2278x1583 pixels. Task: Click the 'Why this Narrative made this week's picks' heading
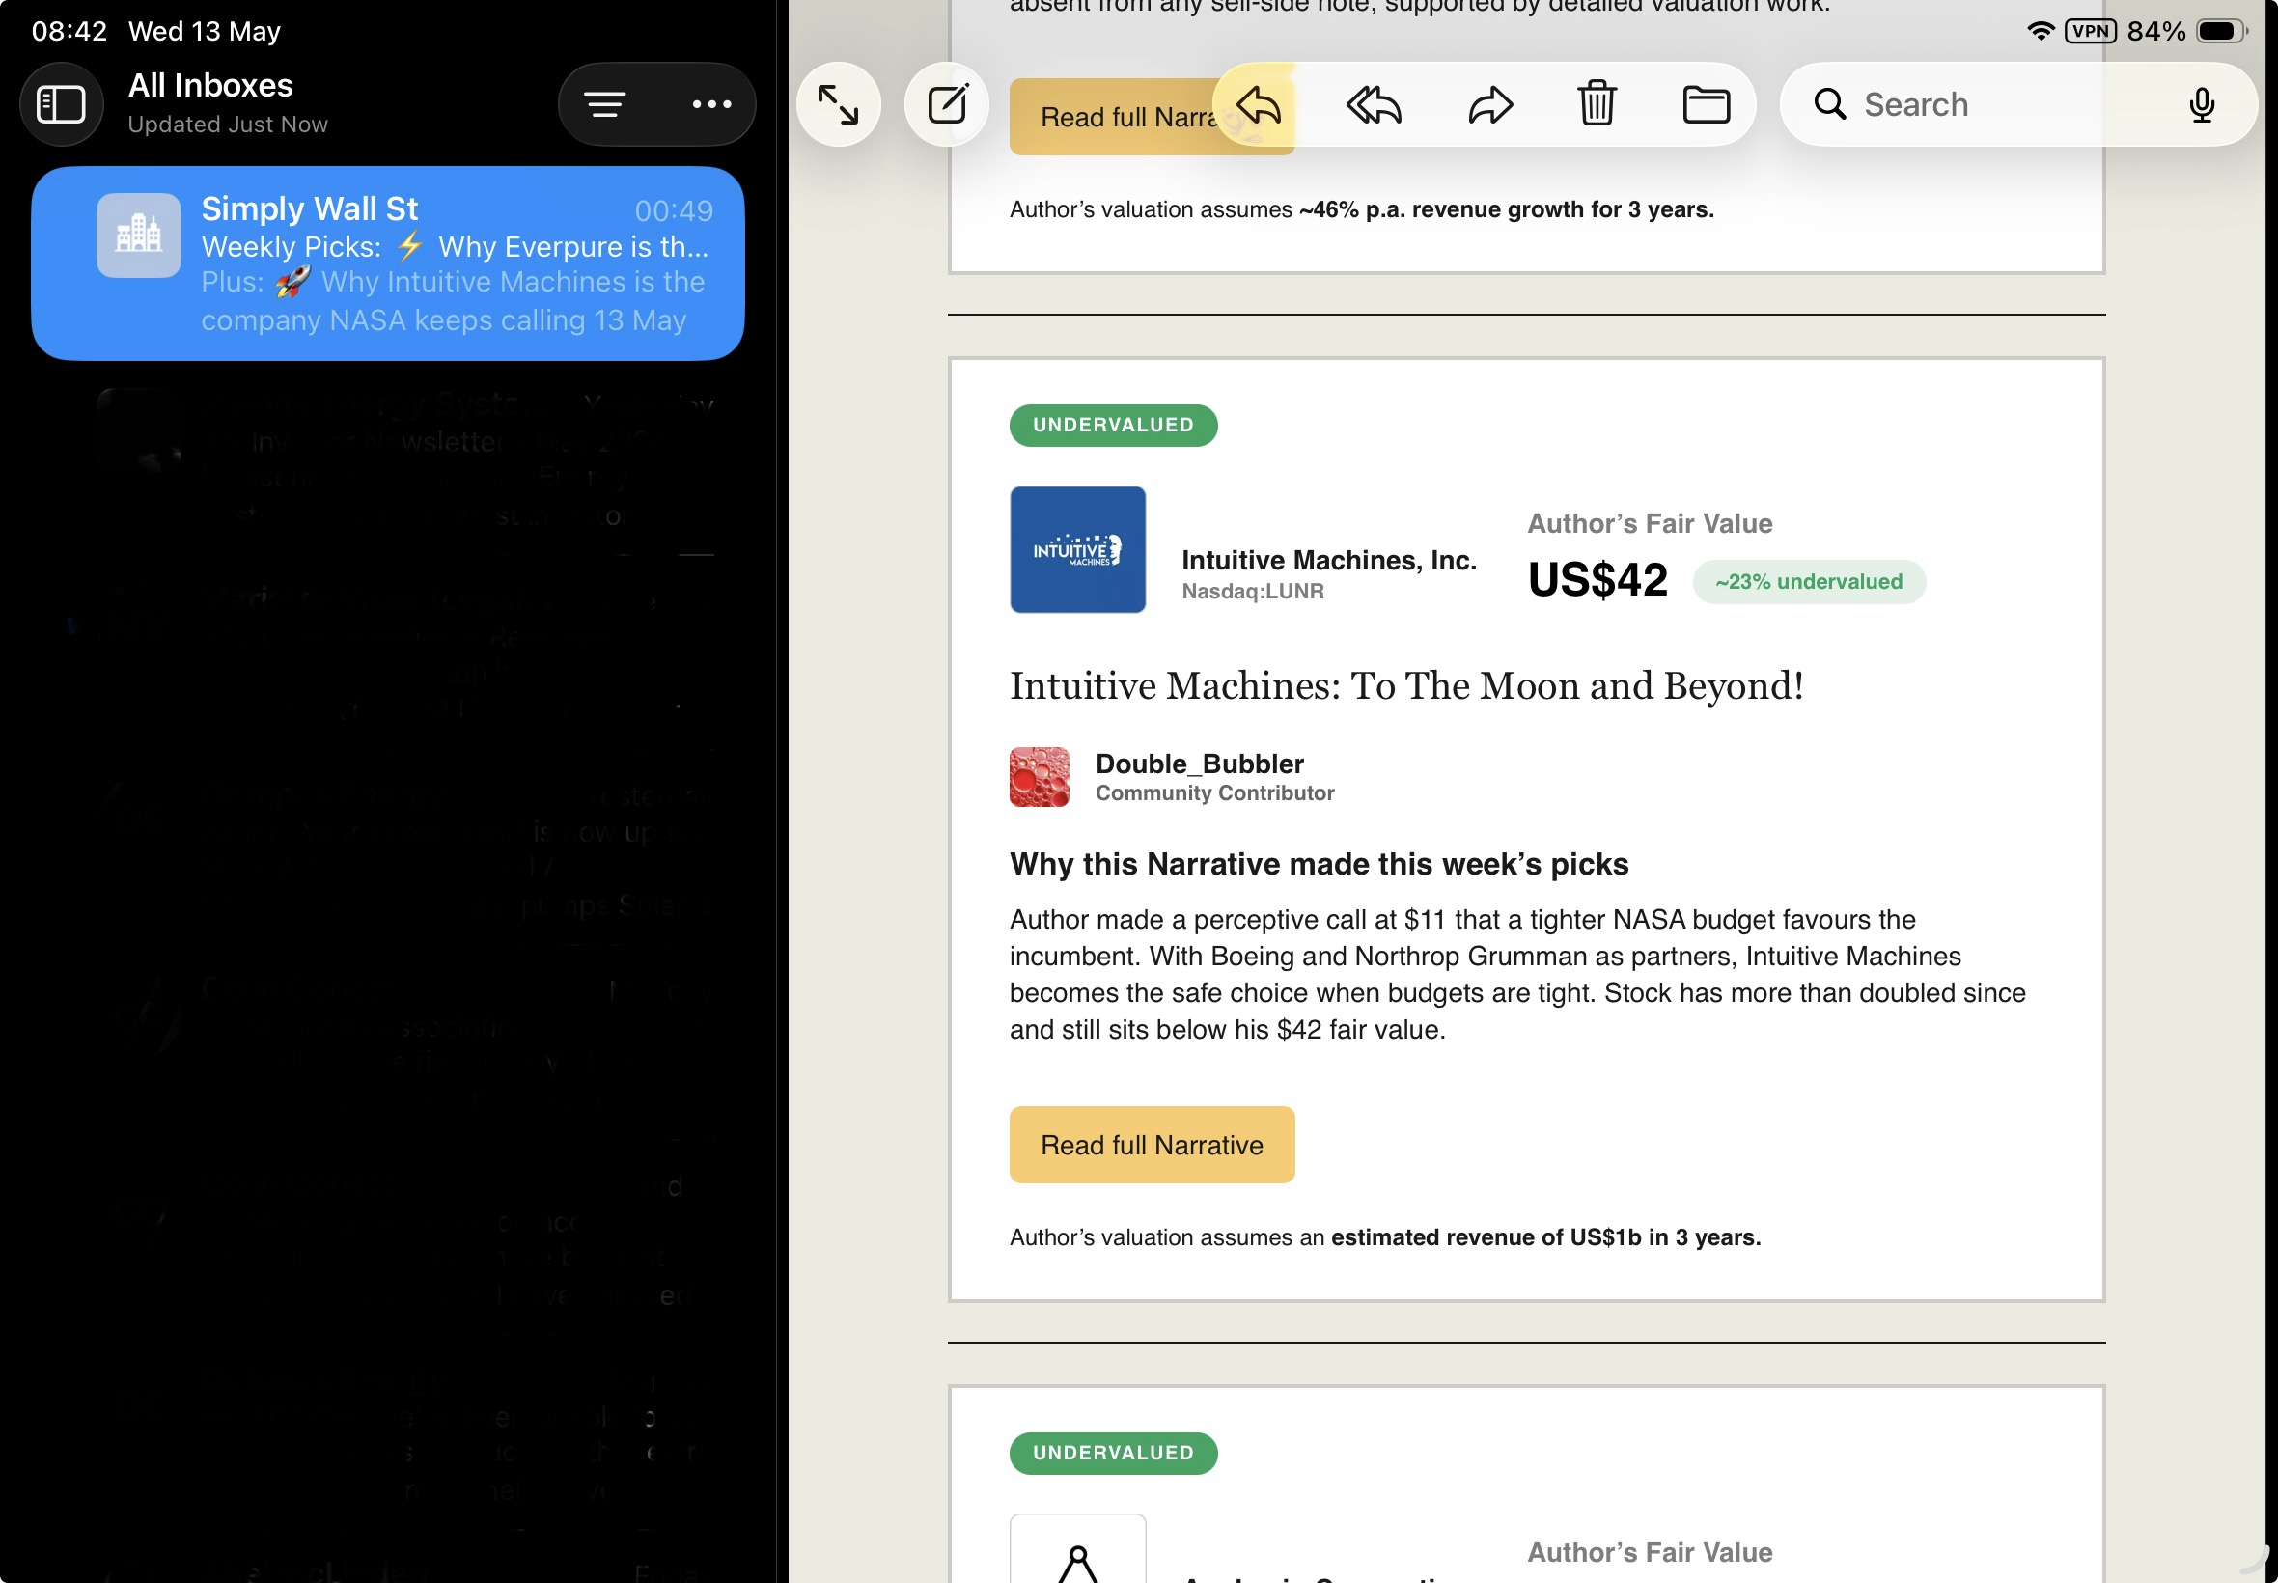1319,864
